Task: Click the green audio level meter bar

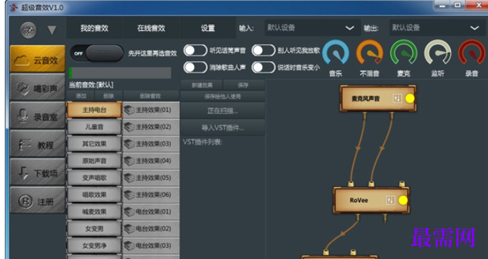Action: (120, 73)
